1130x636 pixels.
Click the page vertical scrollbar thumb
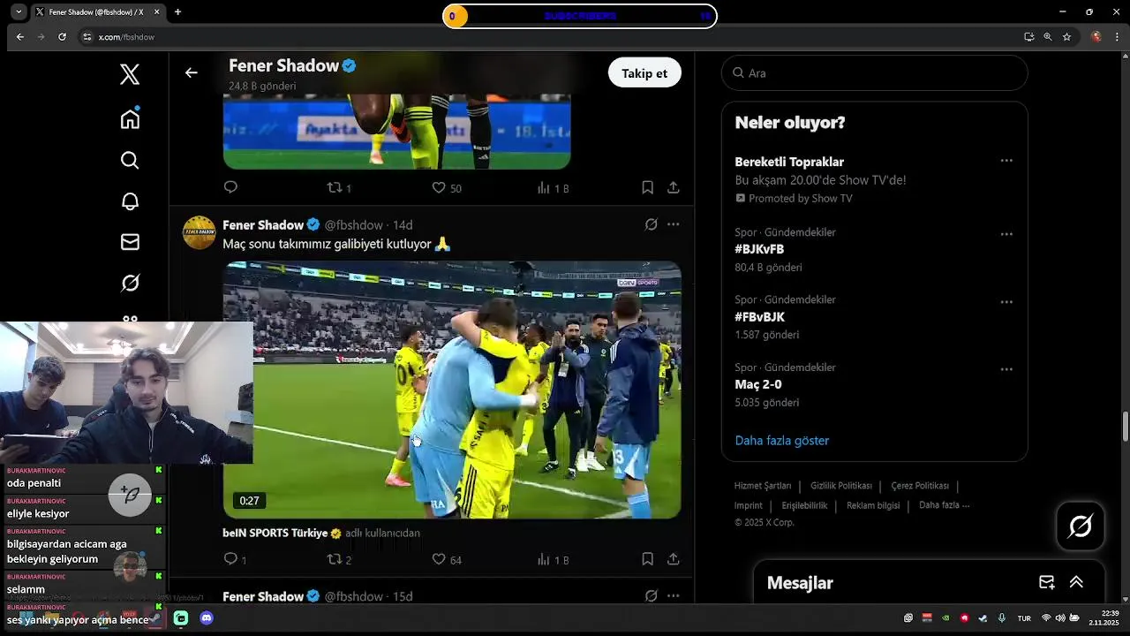(1125, 427)
